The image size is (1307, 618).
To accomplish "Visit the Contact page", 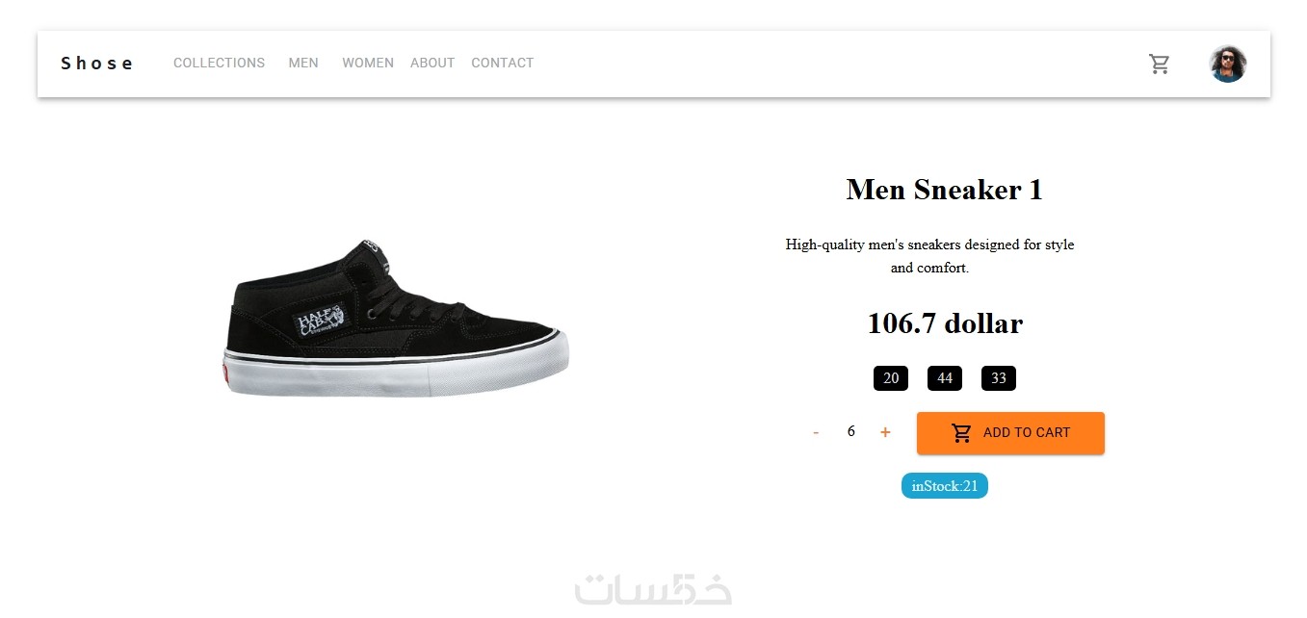I will tap(502, 64).
